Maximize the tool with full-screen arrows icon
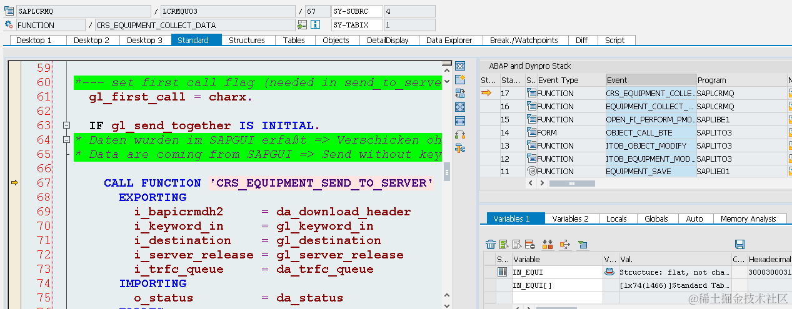This screenshot has width=792, height=309. point(460,107)
